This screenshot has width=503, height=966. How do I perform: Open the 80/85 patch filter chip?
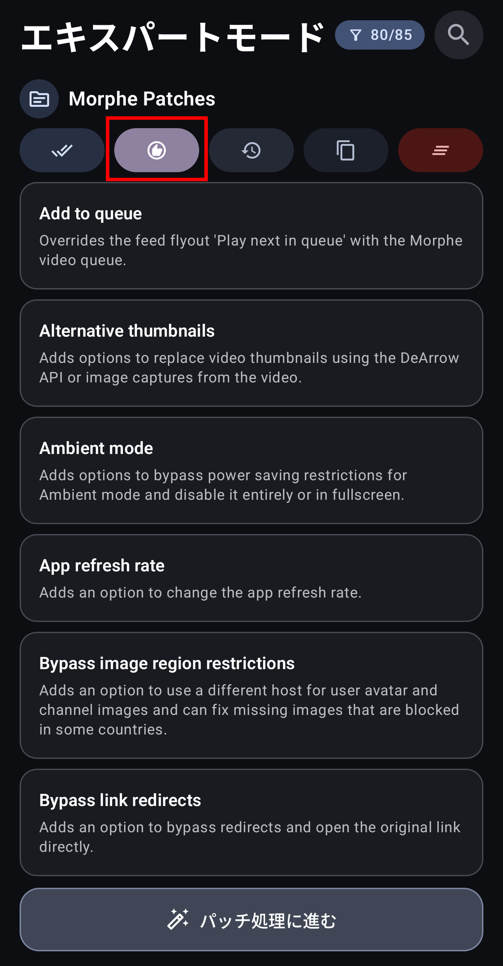point(380,35)
